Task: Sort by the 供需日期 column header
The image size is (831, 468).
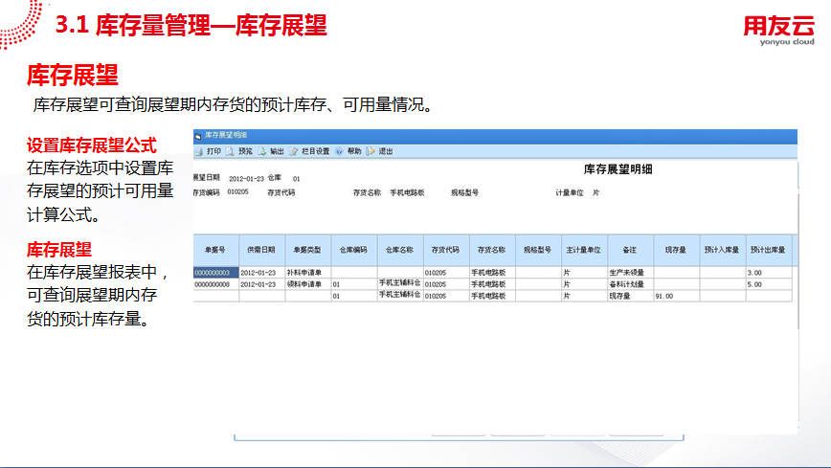Action: (x=260, y=250)
